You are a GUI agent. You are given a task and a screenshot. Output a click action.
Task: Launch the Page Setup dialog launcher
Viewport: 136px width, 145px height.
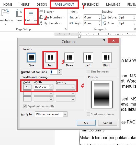point(65,29)
